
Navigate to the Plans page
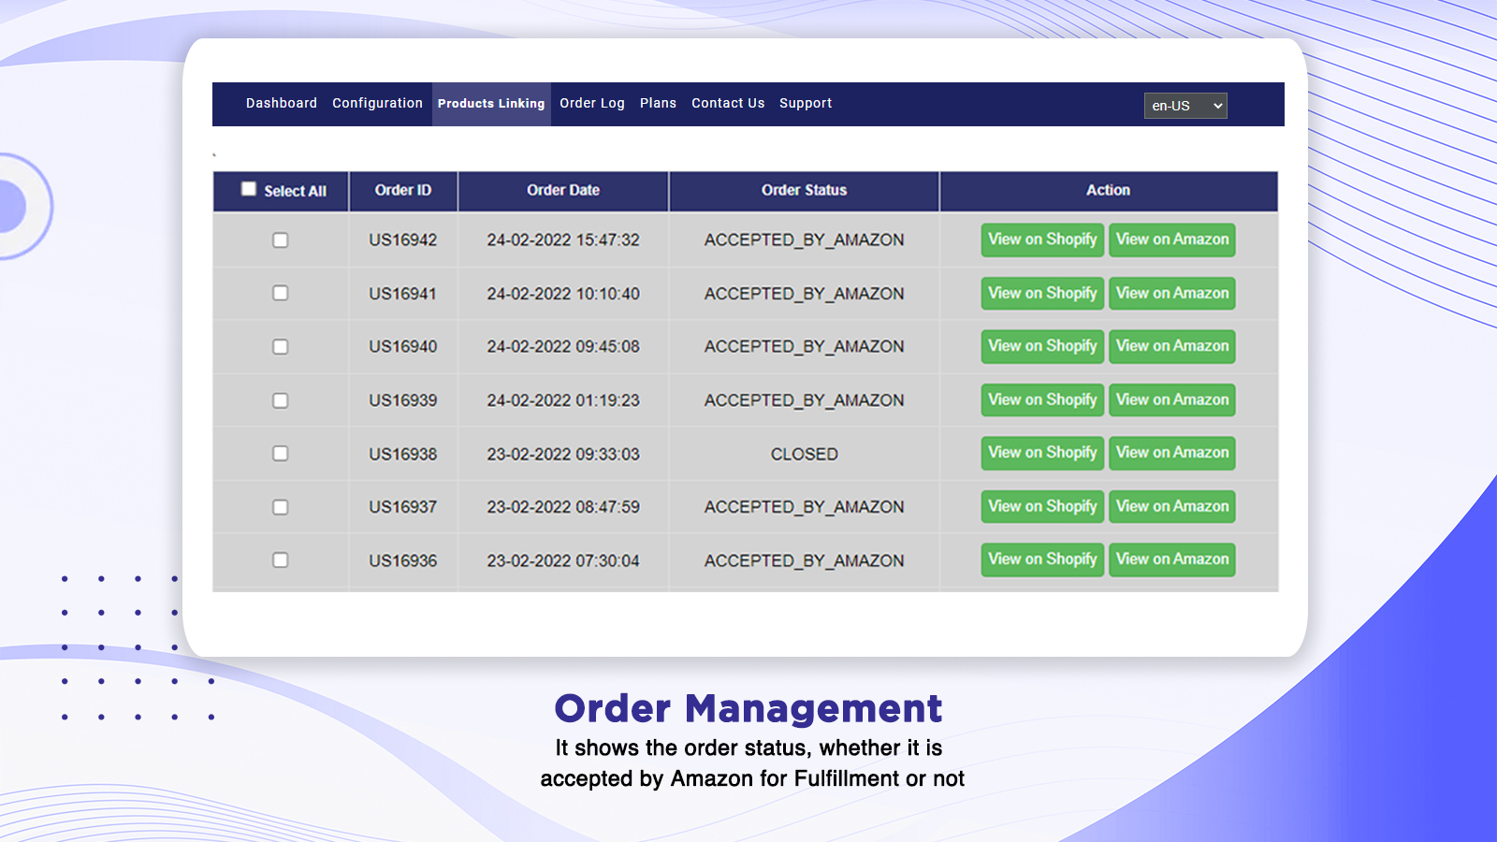(x=658, y=103)
